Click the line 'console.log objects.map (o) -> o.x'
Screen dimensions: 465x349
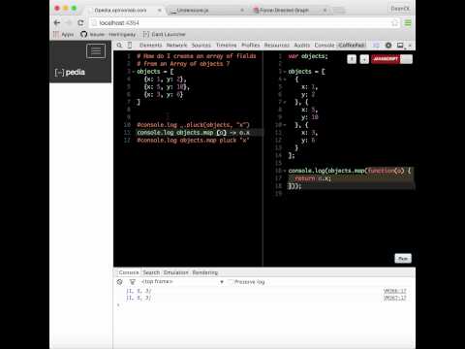pos(193,133)
